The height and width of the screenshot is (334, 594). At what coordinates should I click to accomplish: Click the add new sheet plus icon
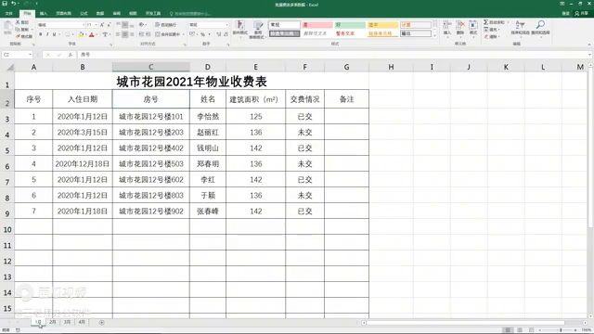coord(101,322)
